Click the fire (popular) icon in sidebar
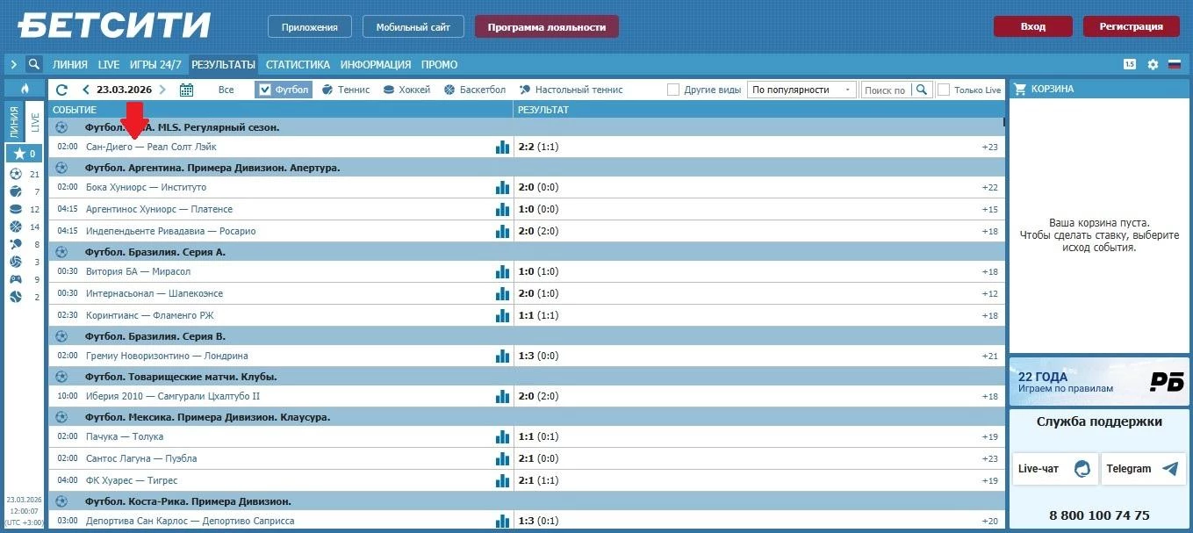Screen dimensions: 1193x533 coord(25,89)
